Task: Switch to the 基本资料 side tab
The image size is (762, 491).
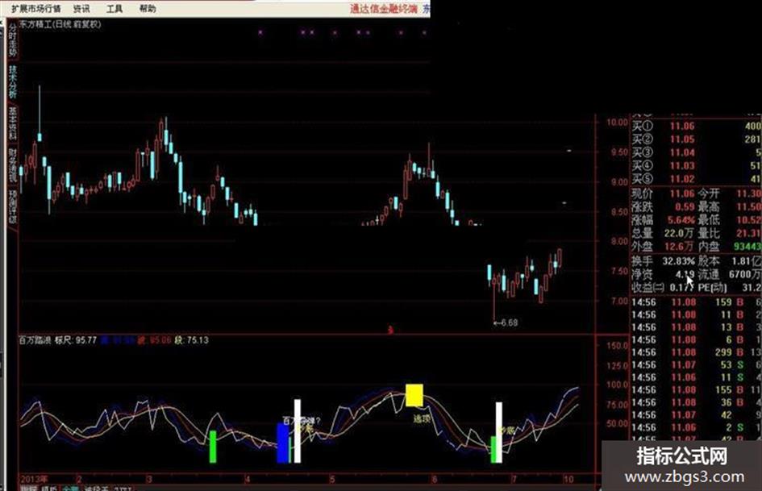Action: coord(12,123)
